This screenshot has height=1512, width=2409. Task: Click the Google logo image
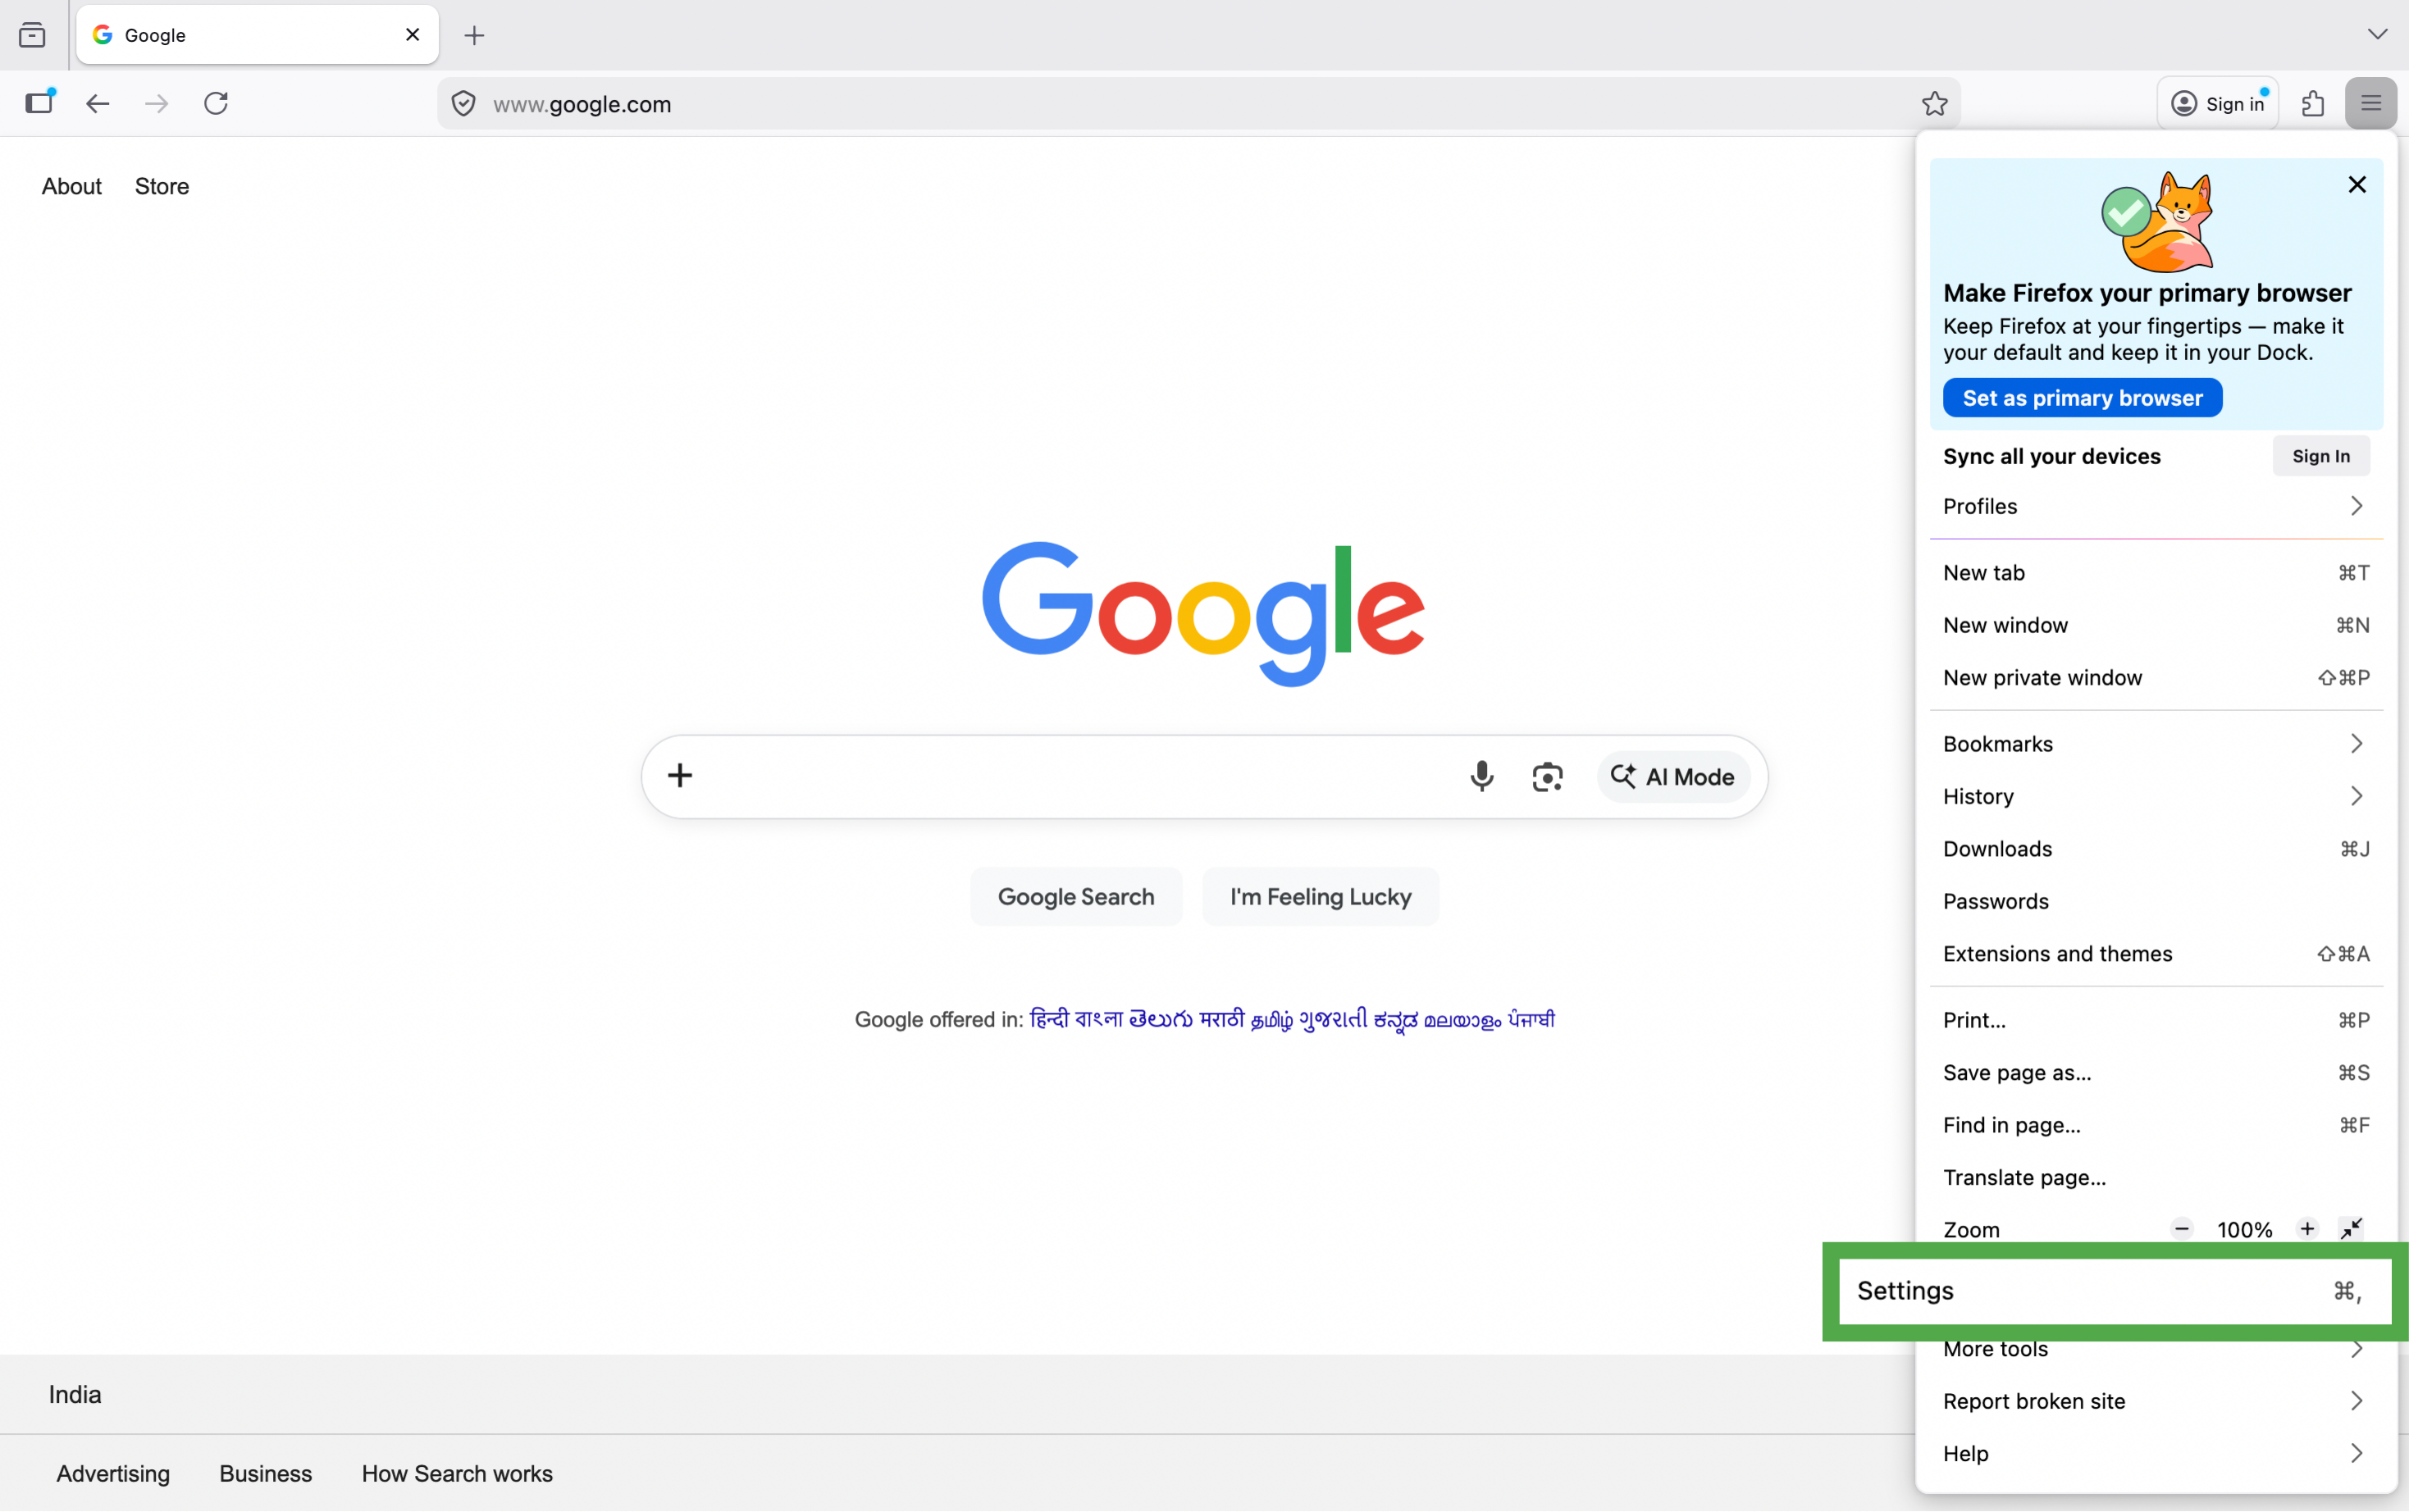point(1203,613)
